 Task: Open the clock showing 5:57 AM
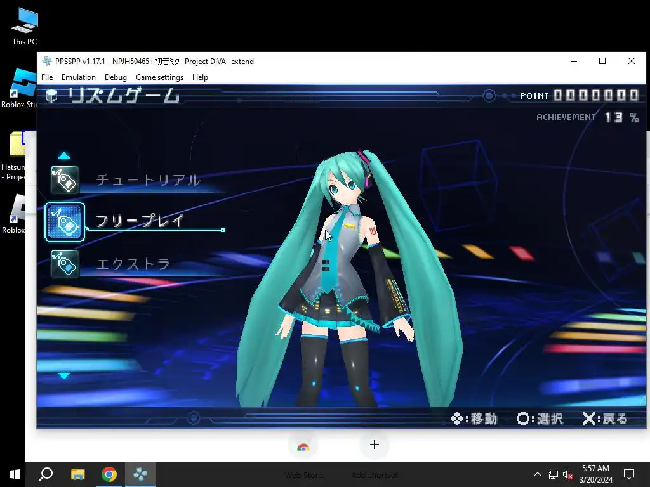point(595,474)
